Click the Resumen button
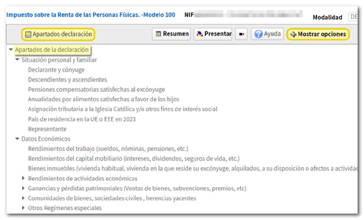This screenshot has width=364, height=220. click(x=171, y=34)
